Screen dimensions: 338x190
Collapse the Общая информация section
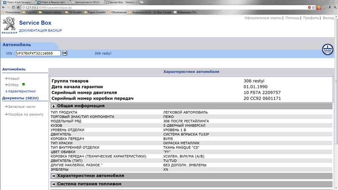pos(54,106)
